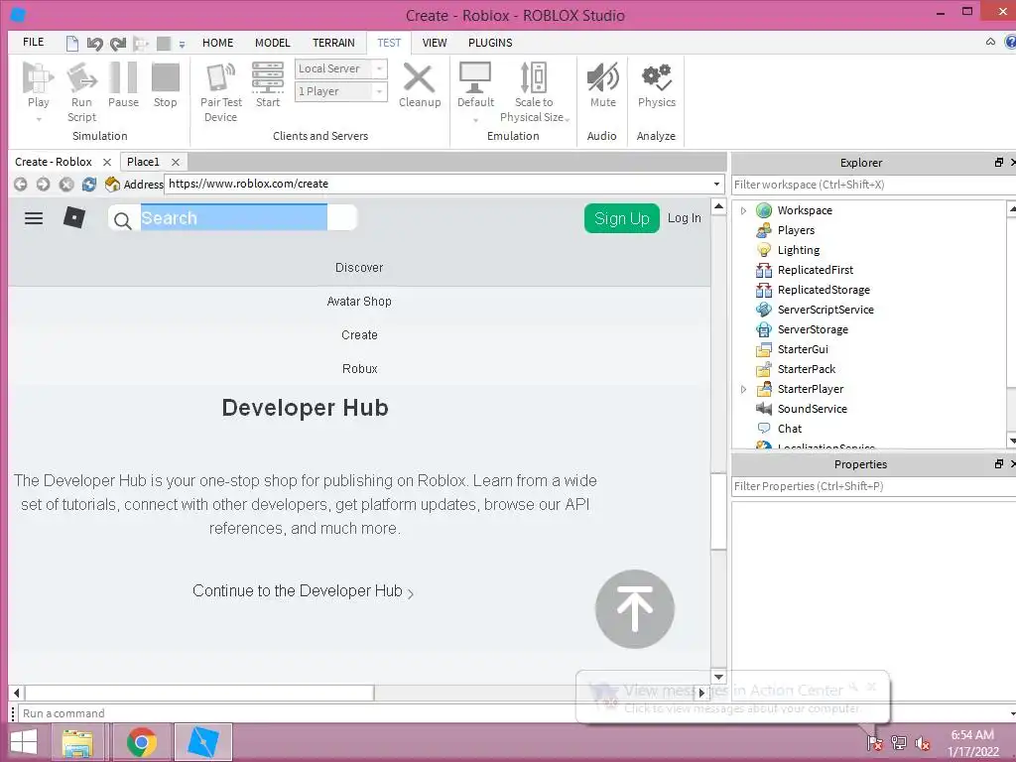
Task: Click the Pair Test Device icon
Action: point(220,77)
